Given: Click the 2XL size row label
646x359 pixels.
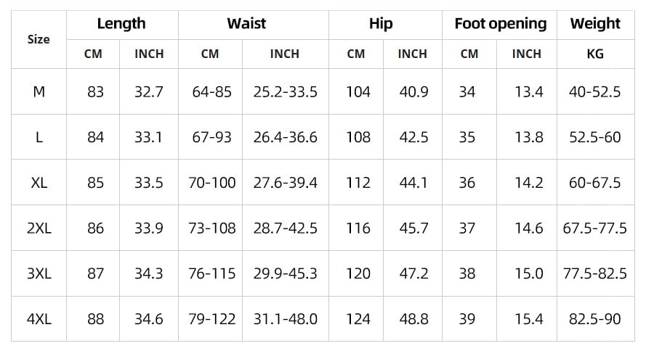Looking at the screenshot, I should (x=39, y=228).
